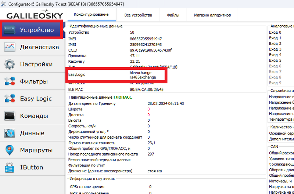294x194 pixels.
Task: Open the Easy Logic sidebar icon
Action: (10, 99)
